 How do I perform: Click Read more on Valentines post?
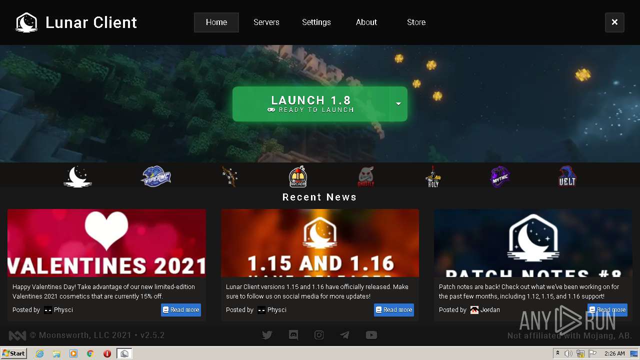click(181, 310)
